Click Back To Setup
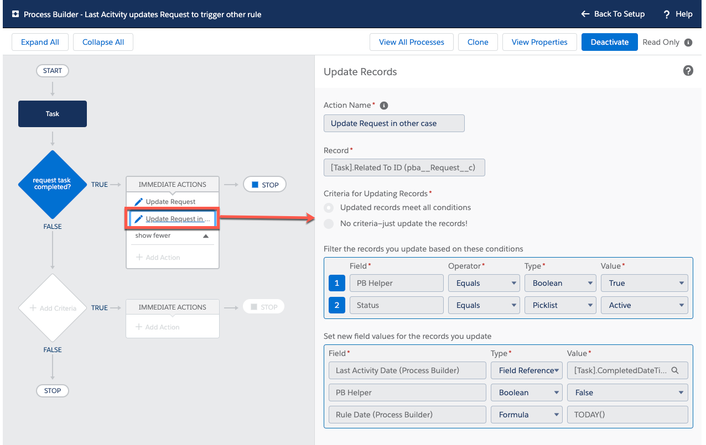 (x=612, y=14)
